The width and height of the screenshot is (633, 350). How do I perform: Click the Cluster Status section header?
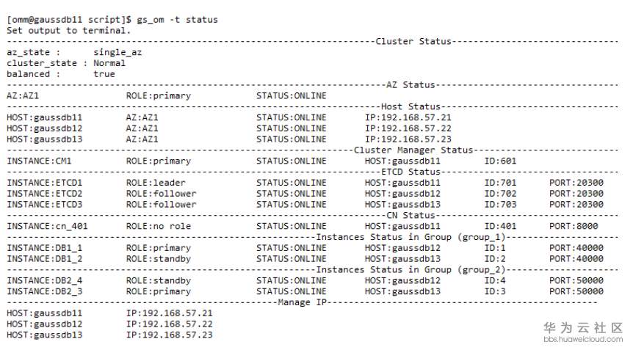(x=414, y=41)
